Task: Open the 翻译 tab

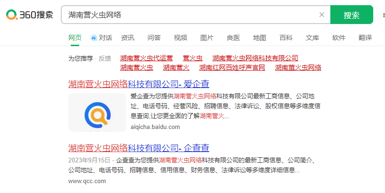Action: [x=365, y=38]
